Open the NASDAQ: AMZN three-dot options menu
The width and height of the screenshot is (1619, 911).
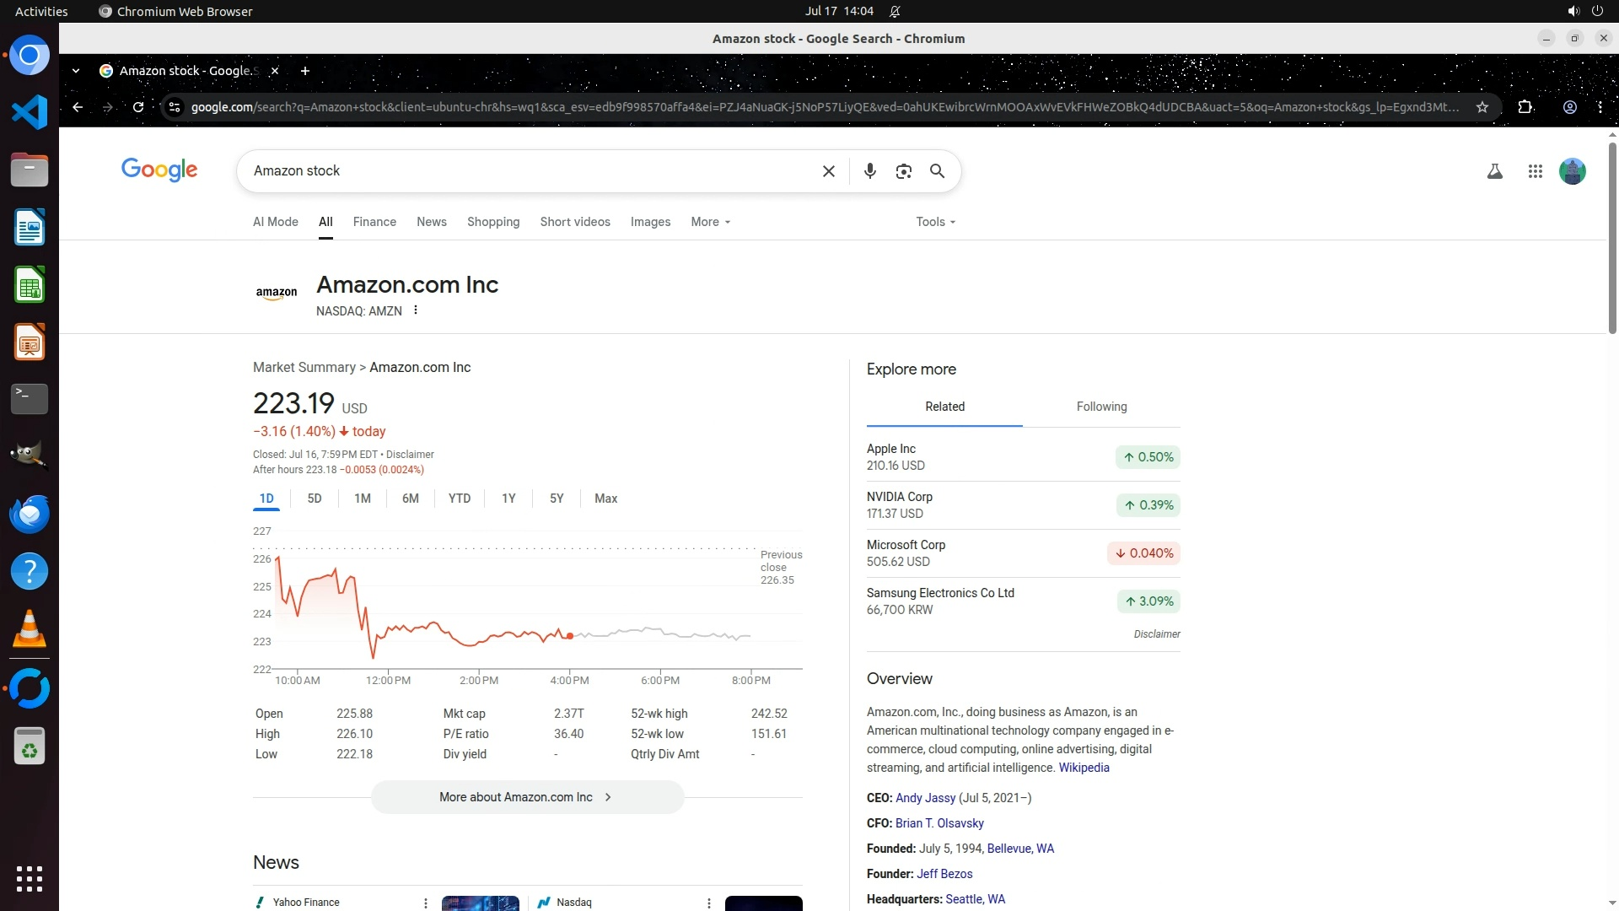(416, 310)
